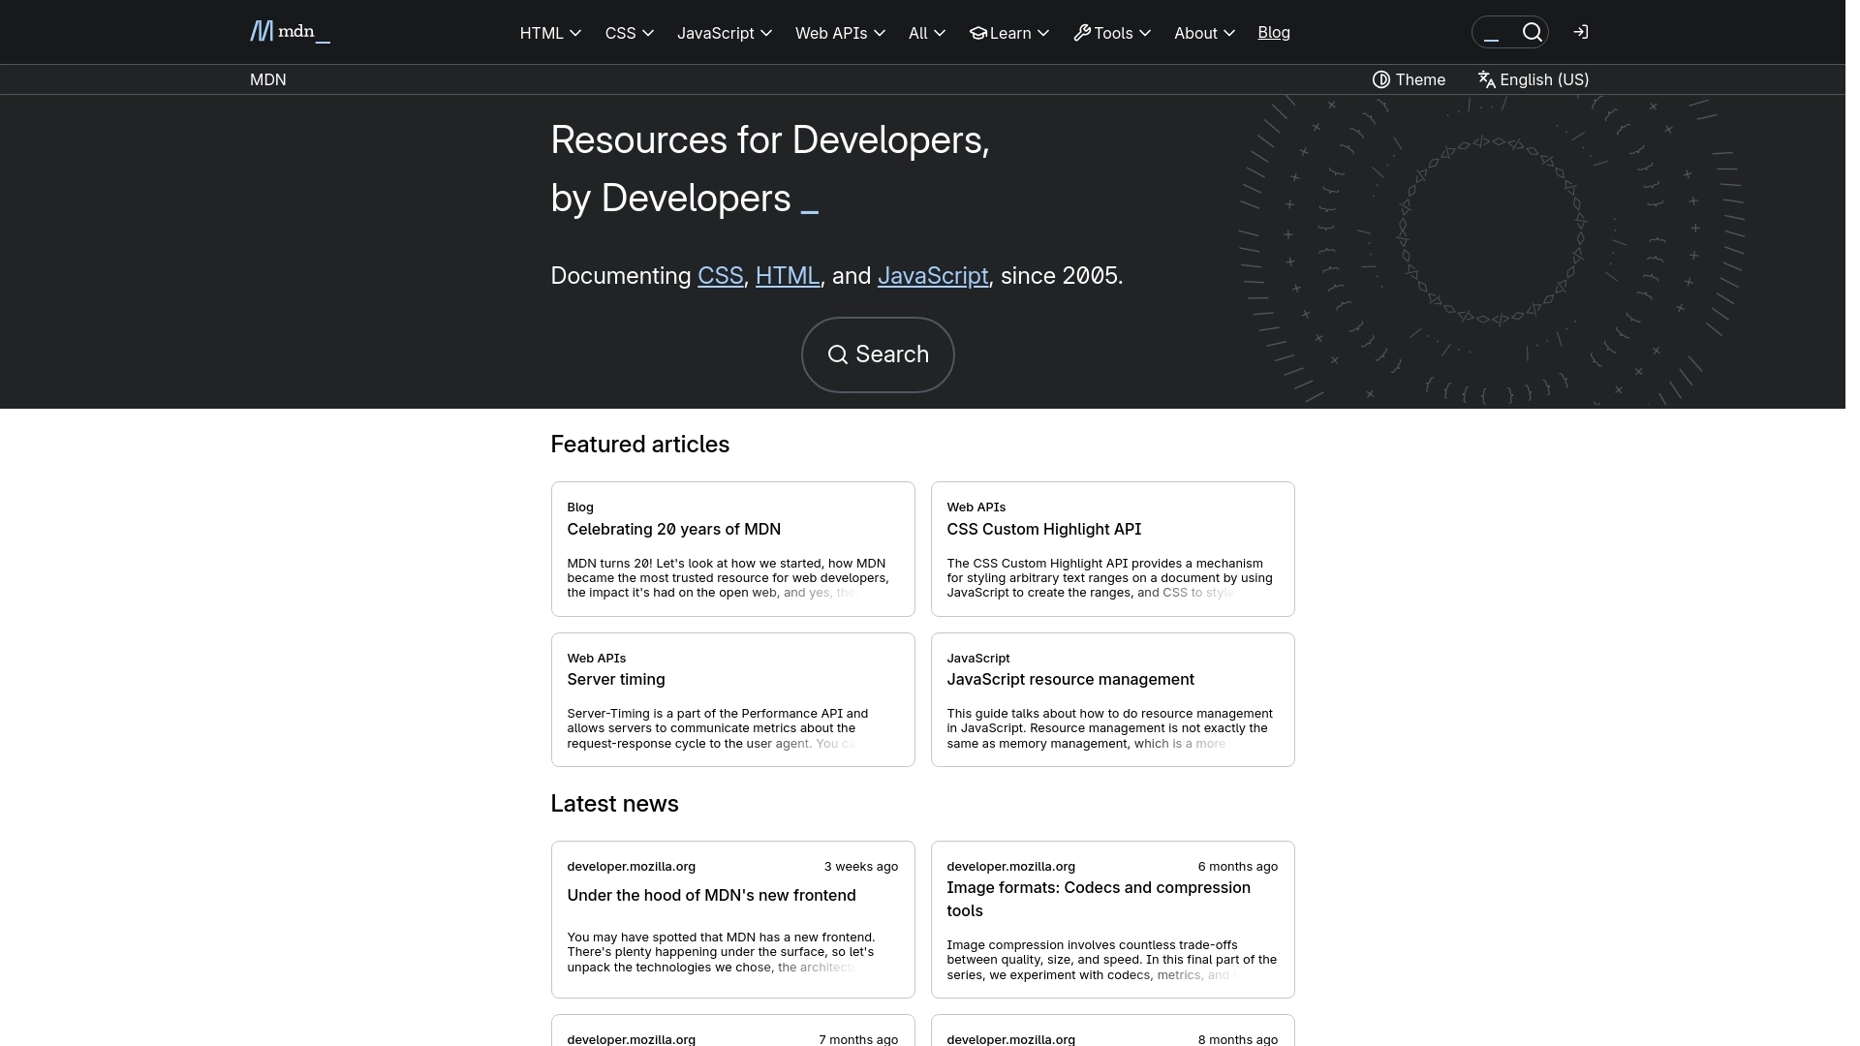
Task: Expand the Learn menu chevron
Action: point(1043,33)
